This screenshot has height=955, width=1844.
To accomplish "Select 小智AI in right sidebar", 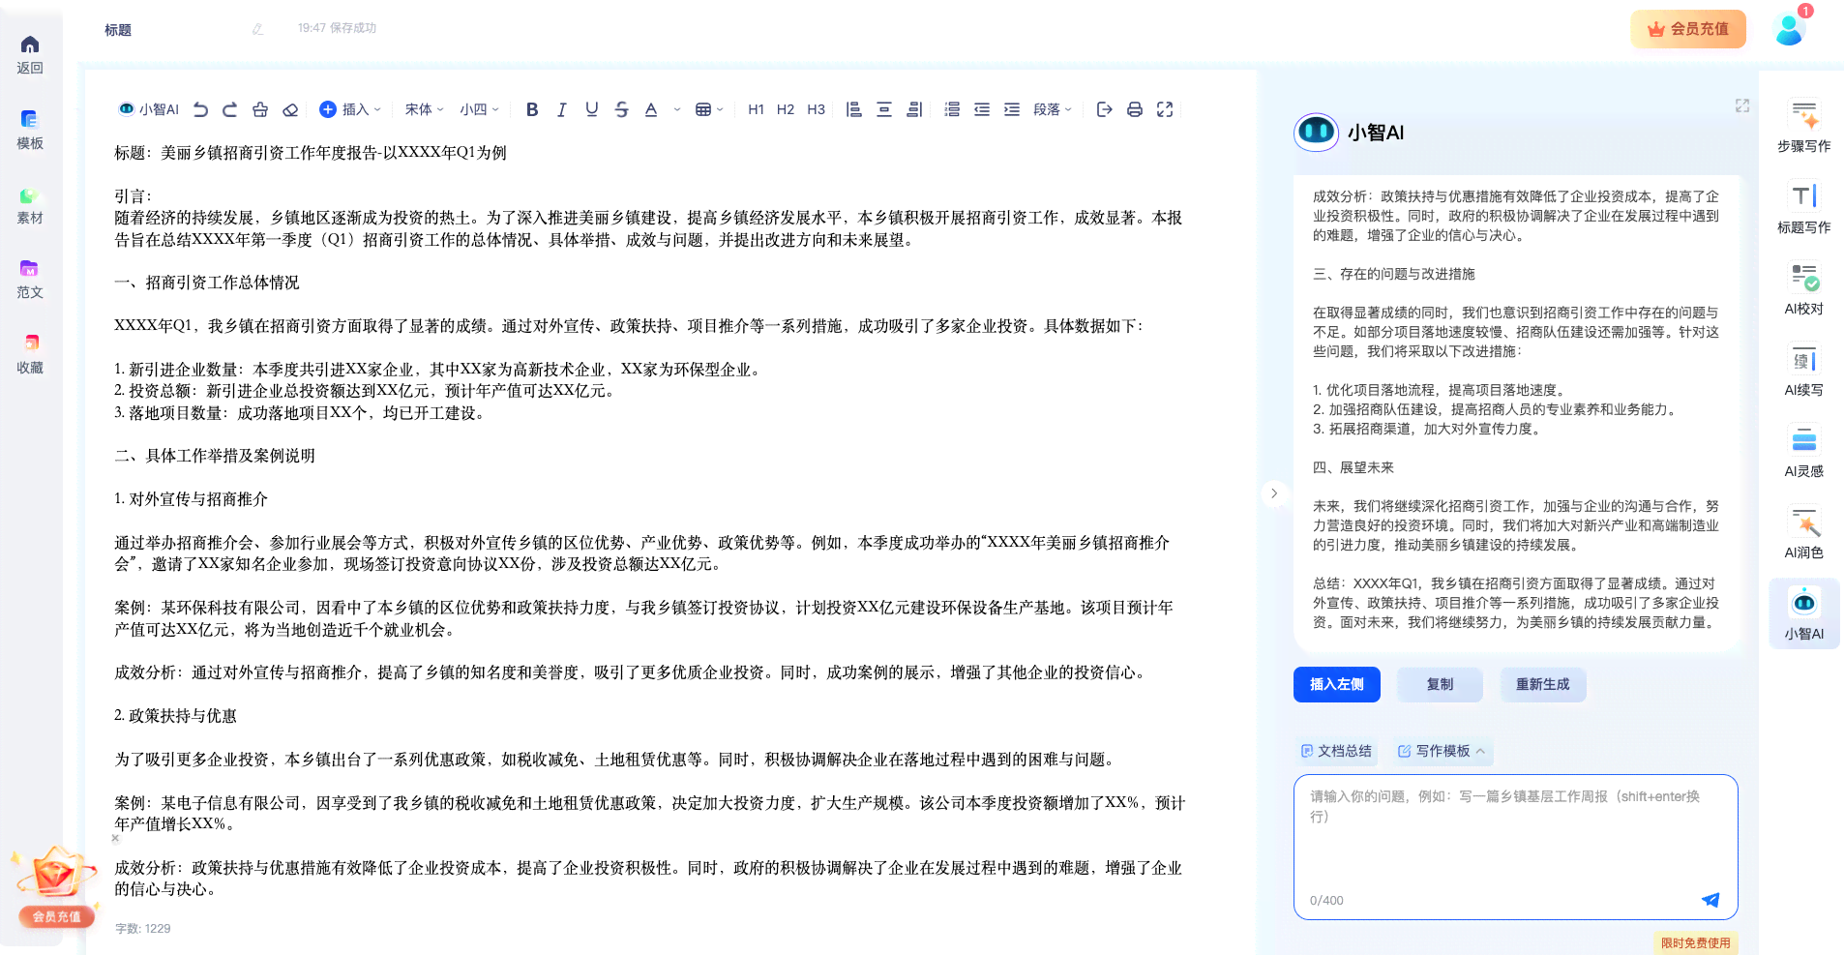I will (x=1804, y=613).
